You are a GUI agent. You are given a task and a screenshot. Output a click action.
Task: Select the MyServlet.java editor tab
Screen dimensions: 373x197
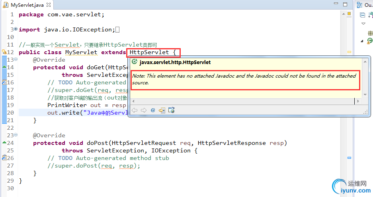(27, 5)
